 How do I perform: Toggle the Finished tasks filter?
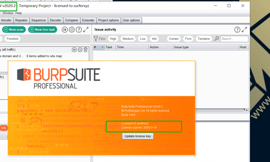pyautogui.click(x=12, y=39)
